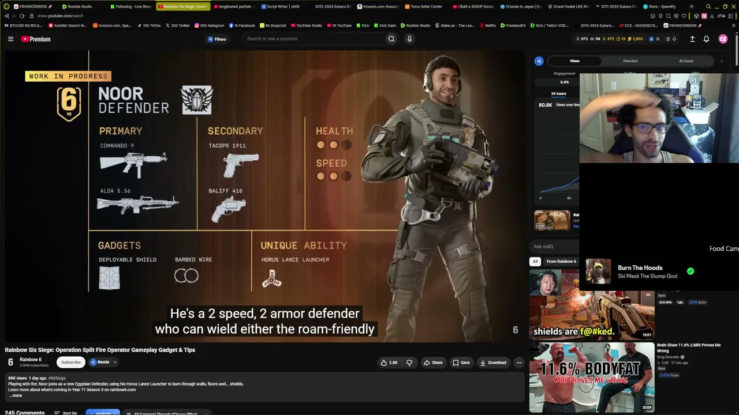Open the 100 TikTok bookmark
This screenshot has height=415, width=739.
pos(149,25)
